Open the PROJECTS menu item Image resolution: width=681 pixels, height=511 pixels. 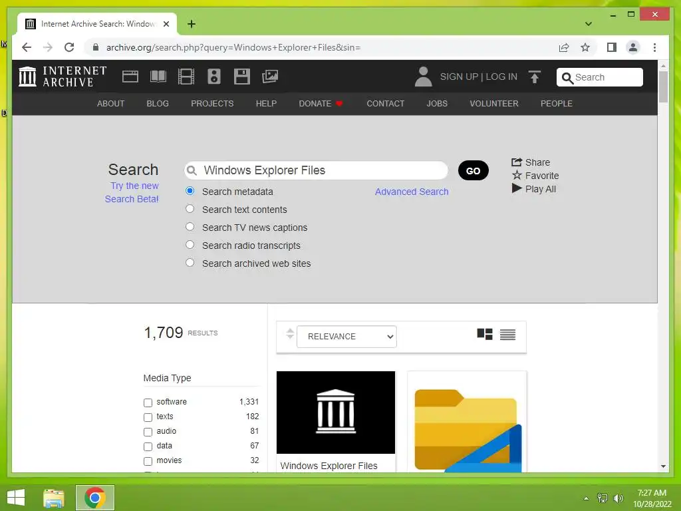click(212, 103)
